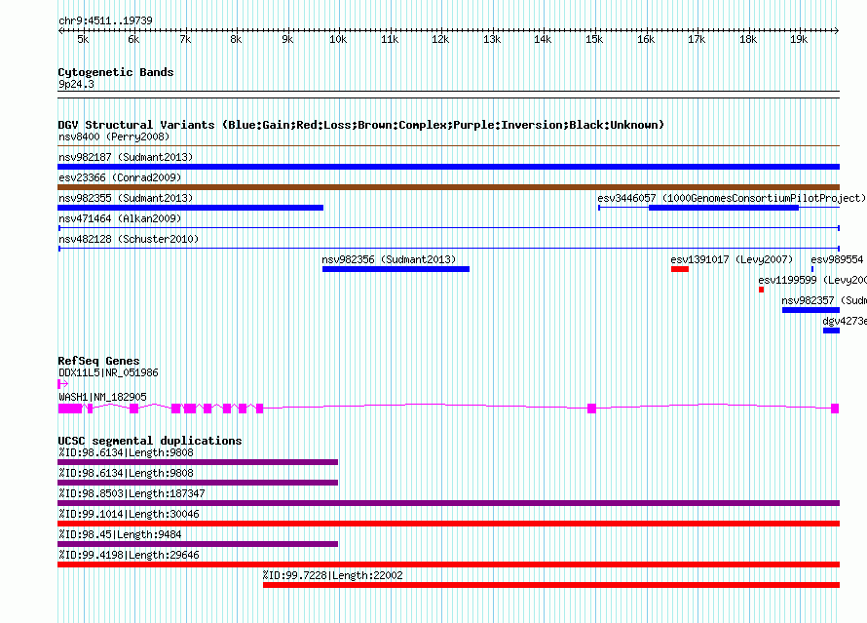Open the Cytogenetic Bands track title
867x623 pixels.
click(x=116, y=72)
